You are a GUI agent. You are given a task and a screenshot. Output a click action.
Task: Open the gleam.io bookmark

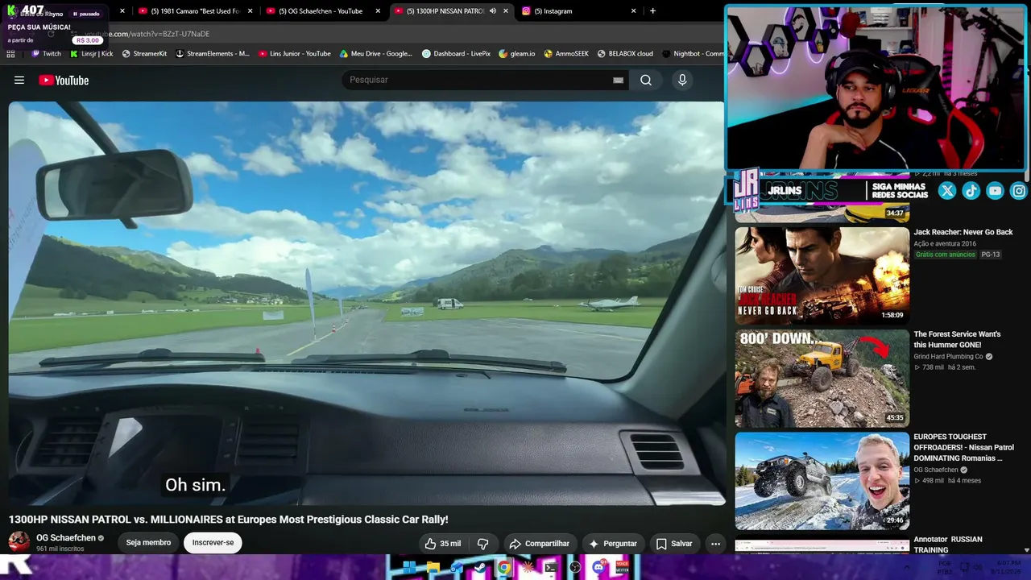click(517, 54)
